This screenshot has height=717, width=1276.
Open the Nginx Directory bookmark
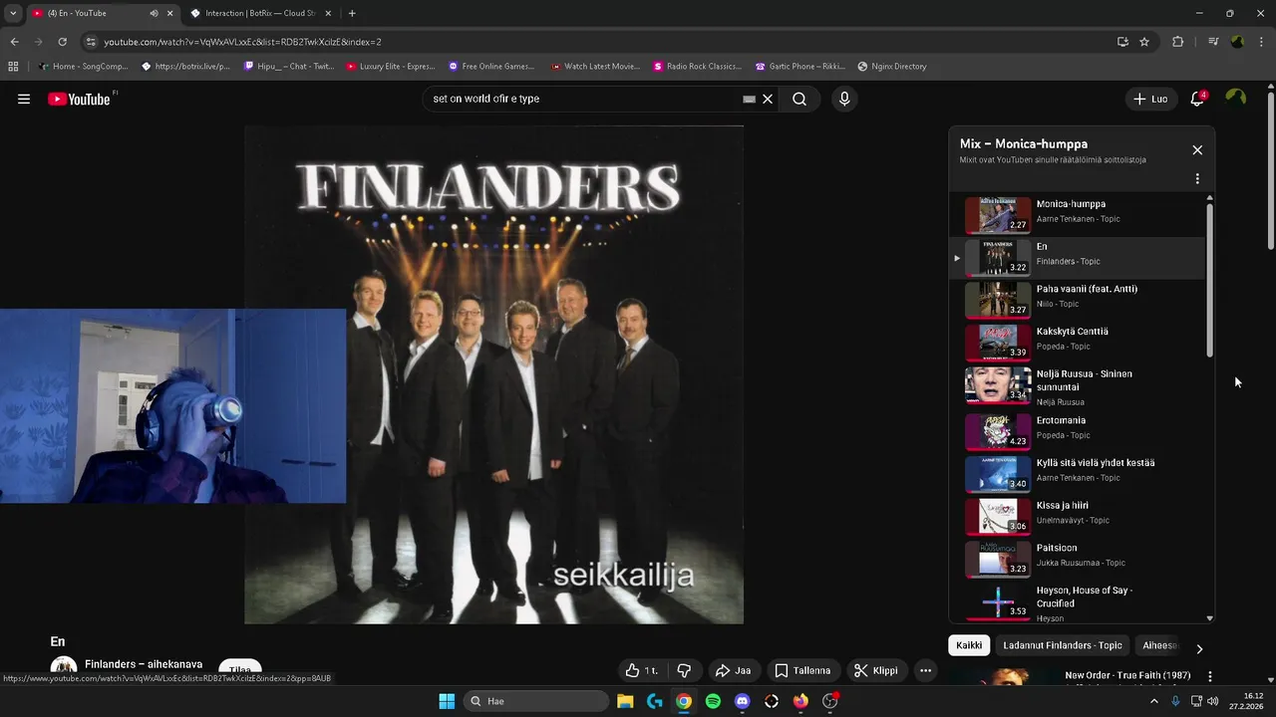point(892,67)
